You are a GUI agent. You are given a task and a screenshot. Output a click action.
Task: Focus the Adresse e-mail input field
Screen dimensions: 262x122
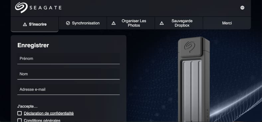point(68,89)
